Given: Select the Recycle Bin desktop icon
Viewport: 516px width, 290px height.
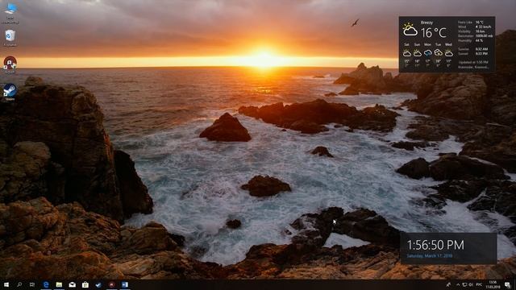Looking at the screenshot, I should click(x=10, y=38).
